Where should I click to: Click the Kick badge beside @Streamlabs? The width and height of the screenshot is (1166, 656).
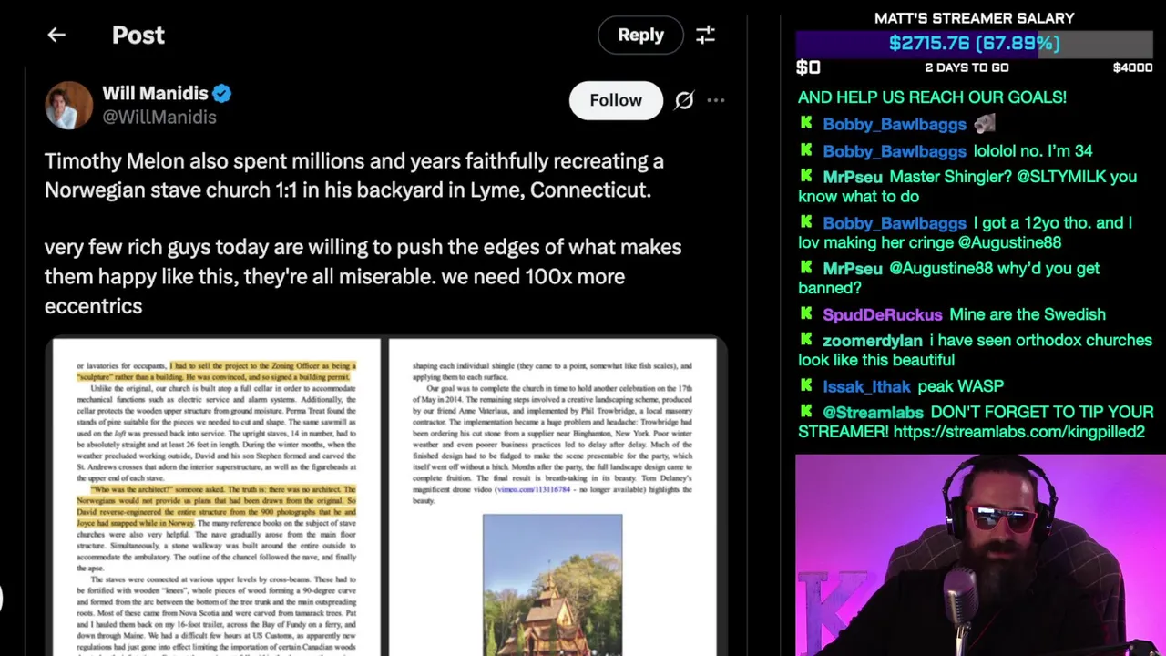[x=806, y=411]
